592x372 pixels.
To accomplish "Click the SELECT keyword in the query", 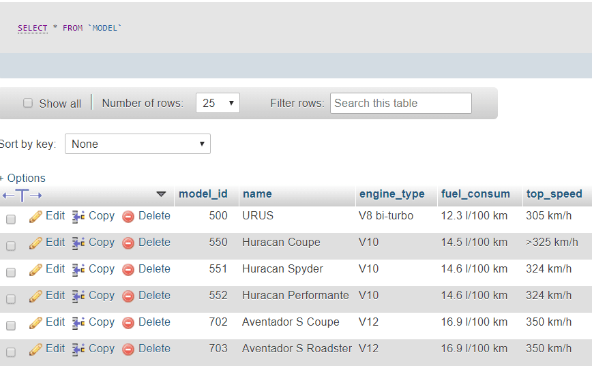I will point(33,28).
